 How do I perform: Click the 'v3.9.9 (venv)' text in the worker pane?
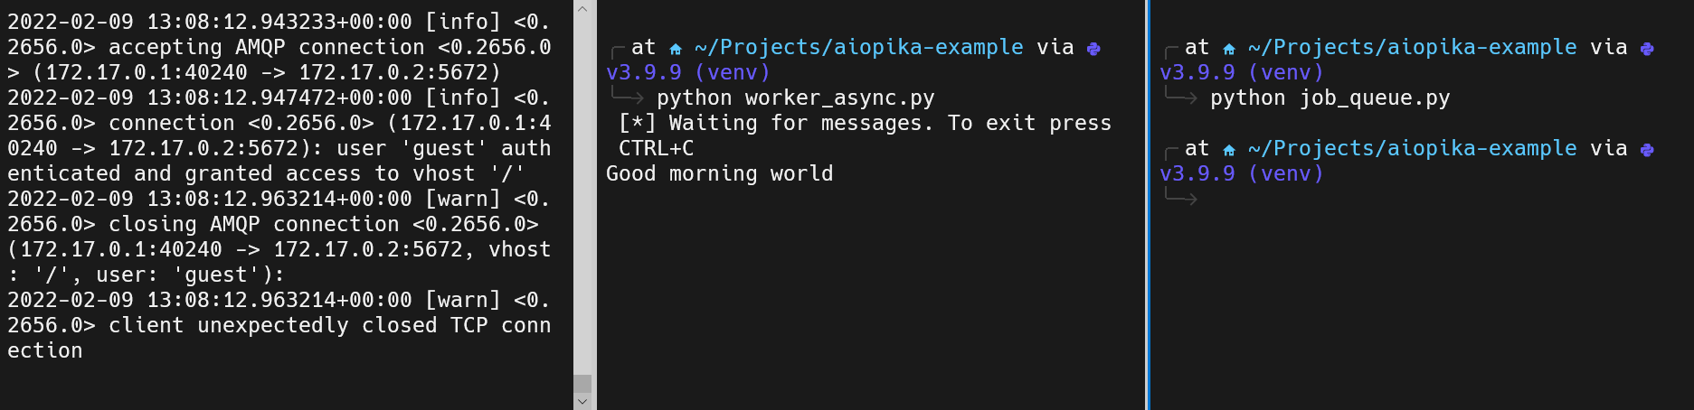(688, 72)
